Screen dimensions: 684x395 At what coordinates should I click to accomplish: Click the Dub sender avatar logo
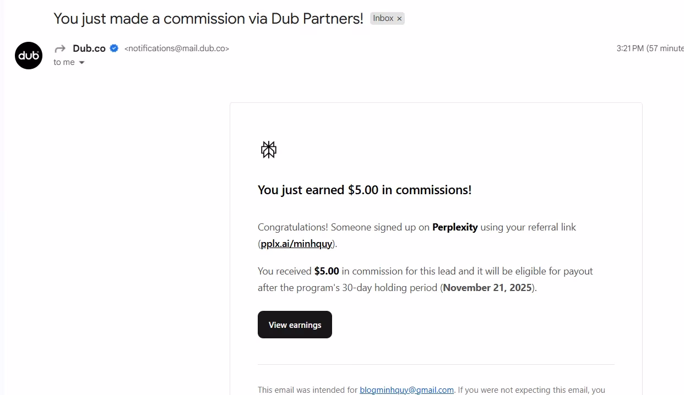pos(29,56)
